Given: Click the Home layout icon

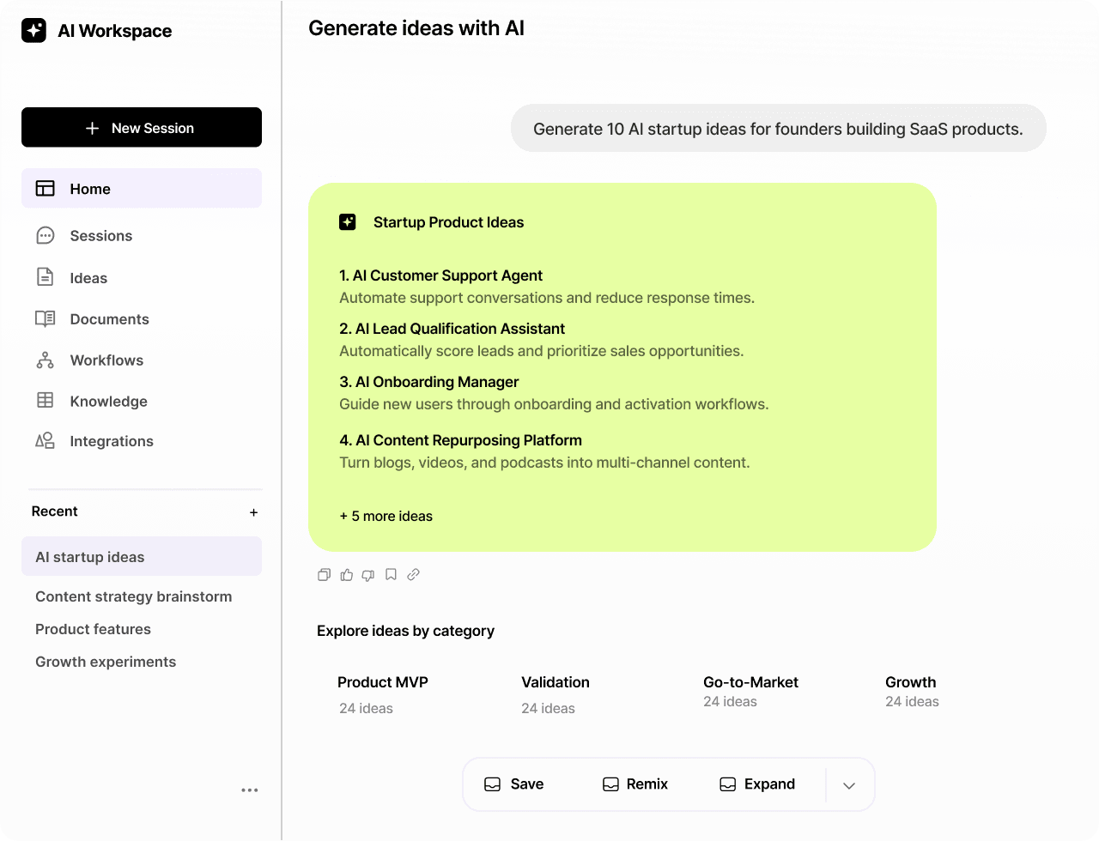Looking at the screenshot, I should [46, 189].
